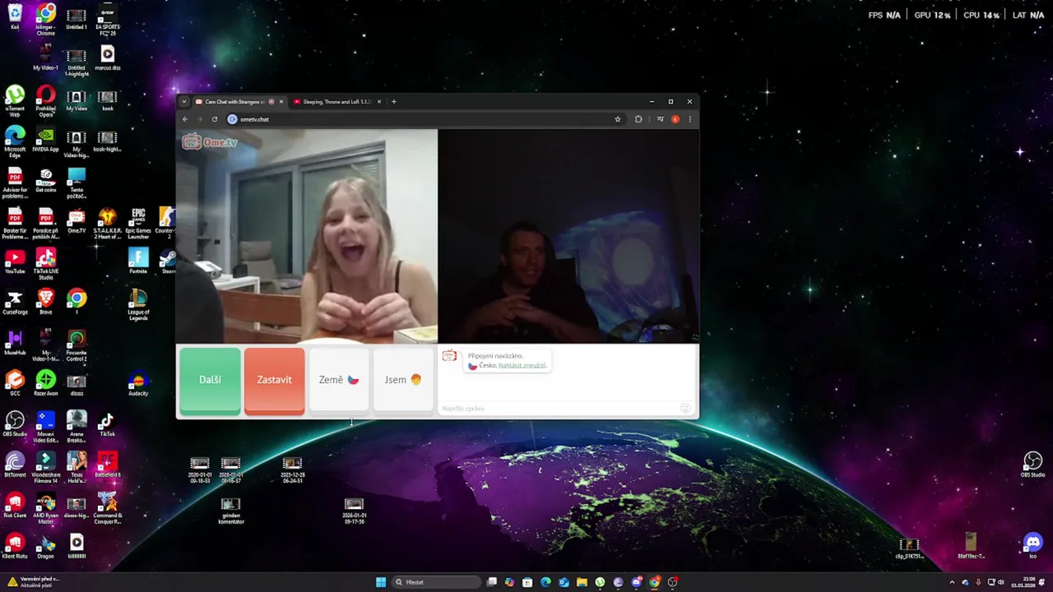1053x592 pixels.
Task: Open the grindarr komentator video file
Action: (231, 511)
